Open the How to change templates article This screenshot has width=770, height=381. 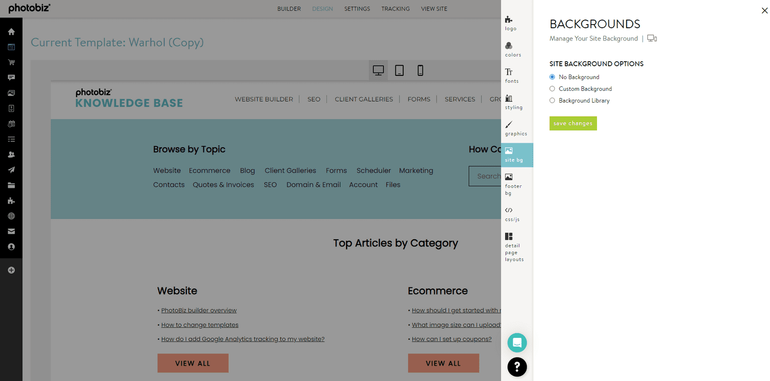pos(200,325)
